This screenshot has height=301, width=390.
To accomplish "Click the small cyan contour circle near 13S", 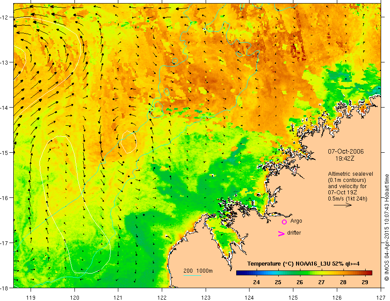I will coord(175,61).
